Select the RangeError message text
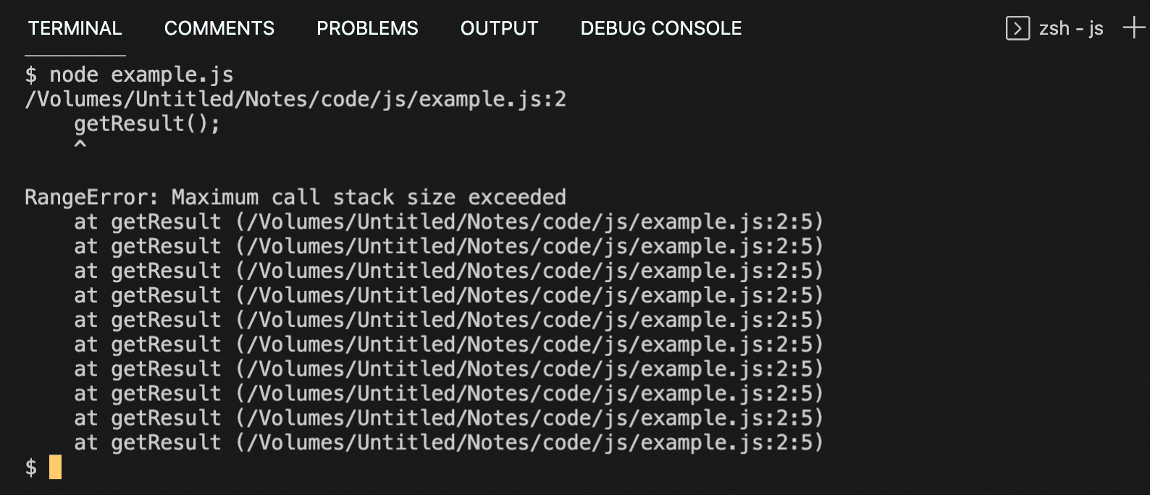1150x495 pixels. pyautogui.click(x=295, y=196)
